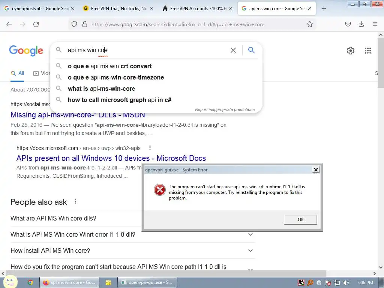Close the api ms win core tab
Viewport: 384px width, 288px height.
310,9
